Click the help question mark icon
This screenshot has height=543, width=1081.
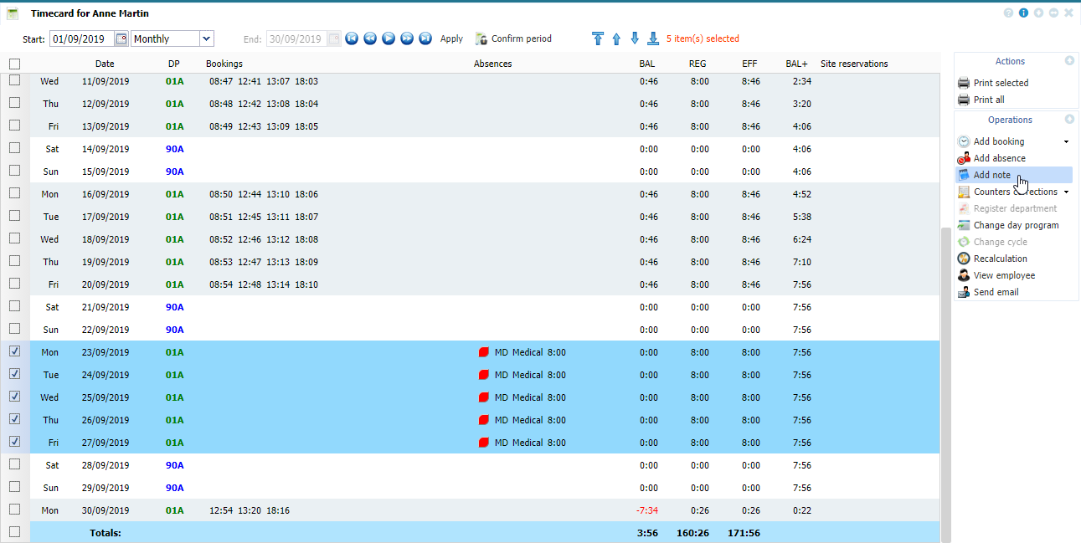coord(1008,13)
